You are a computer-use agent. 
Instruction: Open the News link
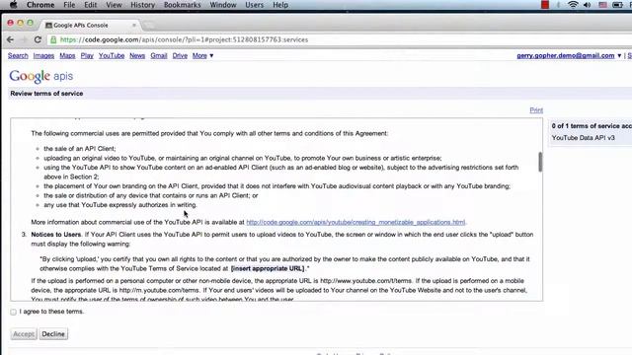[x=137, y=55]
